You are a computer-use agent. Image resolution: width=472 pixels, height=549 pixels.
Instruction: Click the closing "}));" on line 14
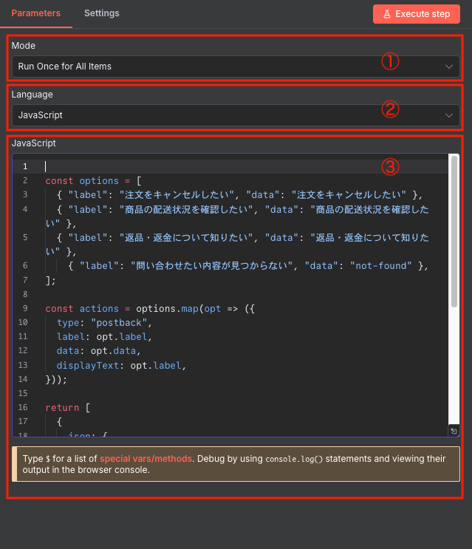(x=56, y=380)
